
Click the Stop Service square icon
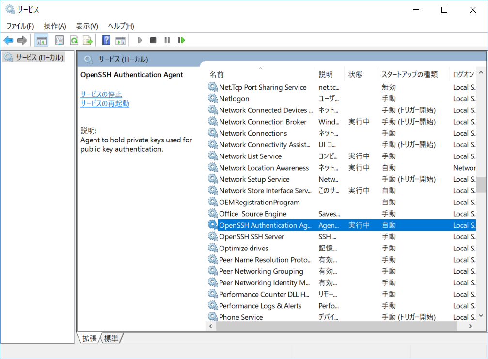(153, 40)
